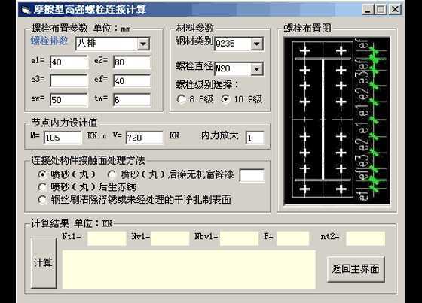
Task: Click the V shear field with 720
Action: [x=145, y=138]
